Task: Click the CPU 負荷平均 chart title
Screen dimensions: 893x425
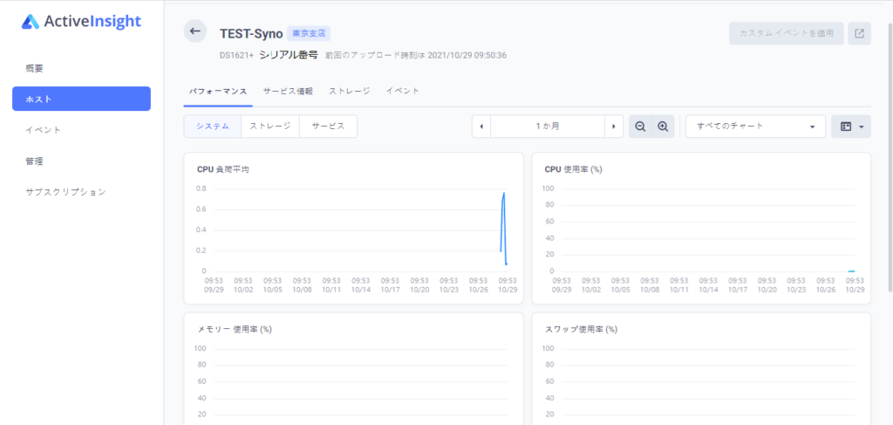Action: [x=222, y=169]
